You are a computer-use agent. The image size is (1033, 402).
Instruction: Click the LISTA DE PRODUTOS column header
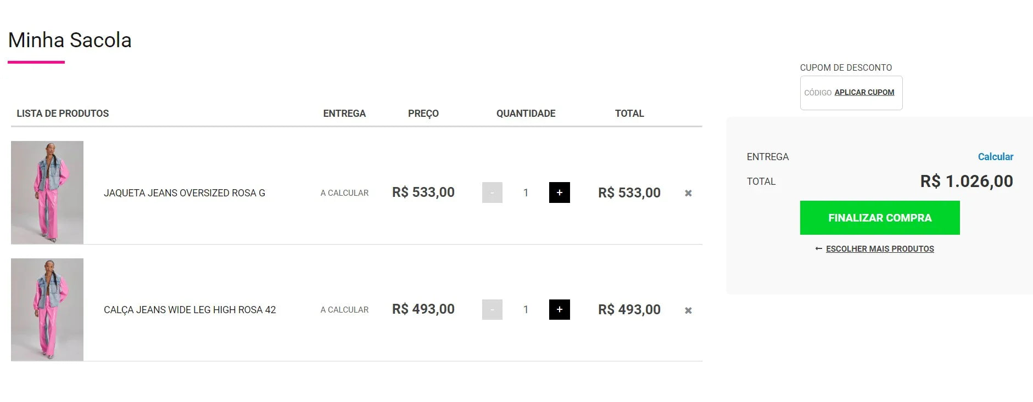[63, 114]
